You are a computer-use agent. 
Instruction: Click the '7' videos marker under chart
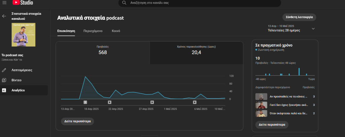(85, 102)
